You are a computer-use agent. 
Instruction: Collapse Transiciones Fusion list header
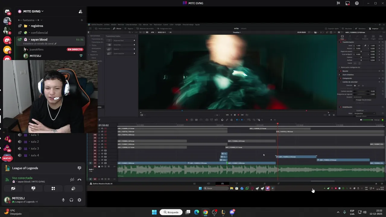tap(135, 36)
